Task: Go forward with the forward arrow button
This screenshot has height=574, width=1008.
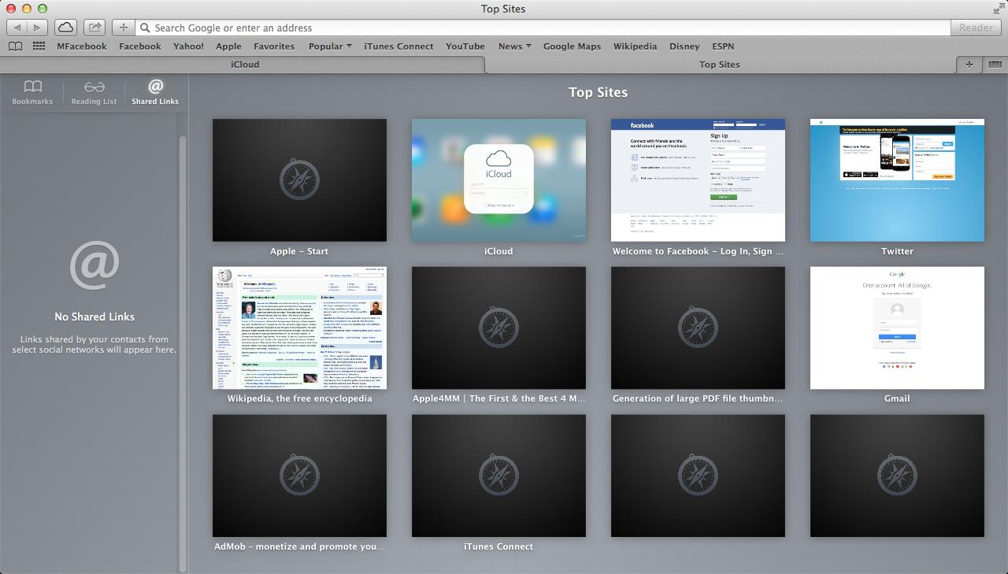Action: pos(37,28)
